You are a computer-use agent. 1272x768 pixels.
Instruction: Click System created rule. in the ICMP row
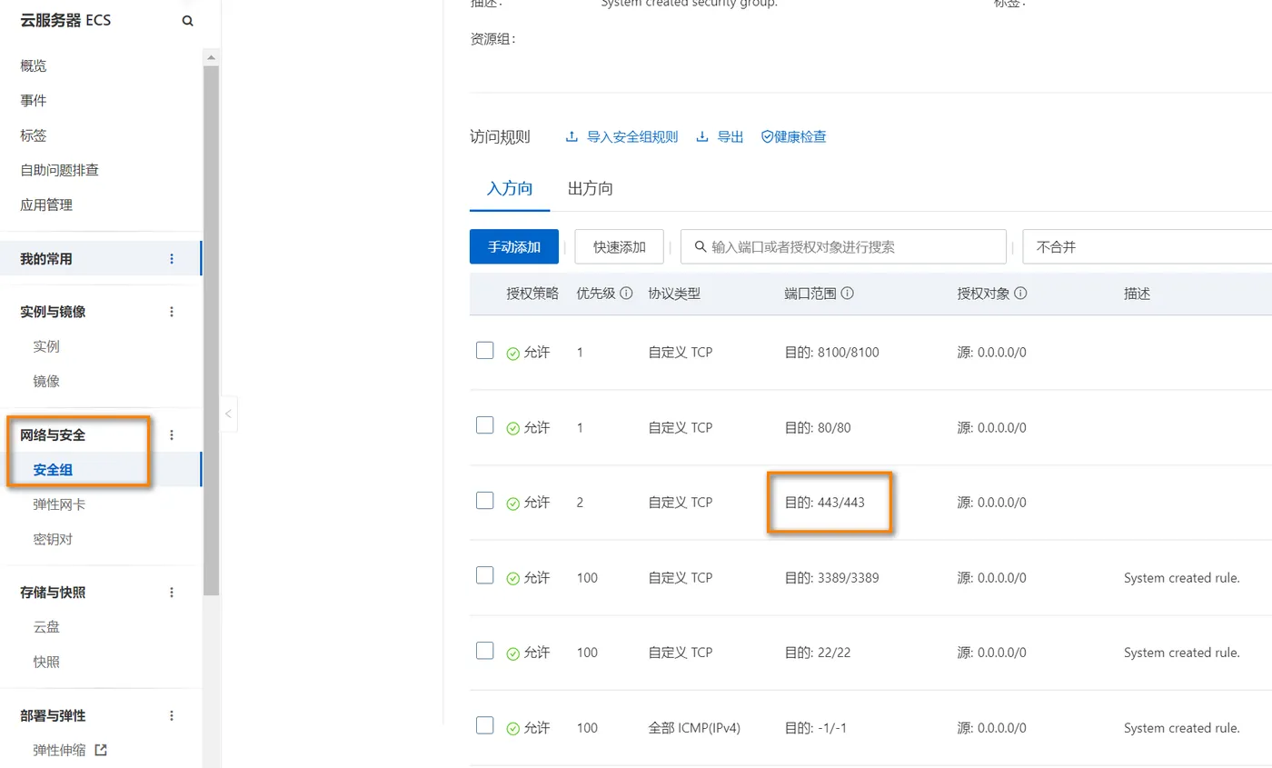click(1182, 728)
